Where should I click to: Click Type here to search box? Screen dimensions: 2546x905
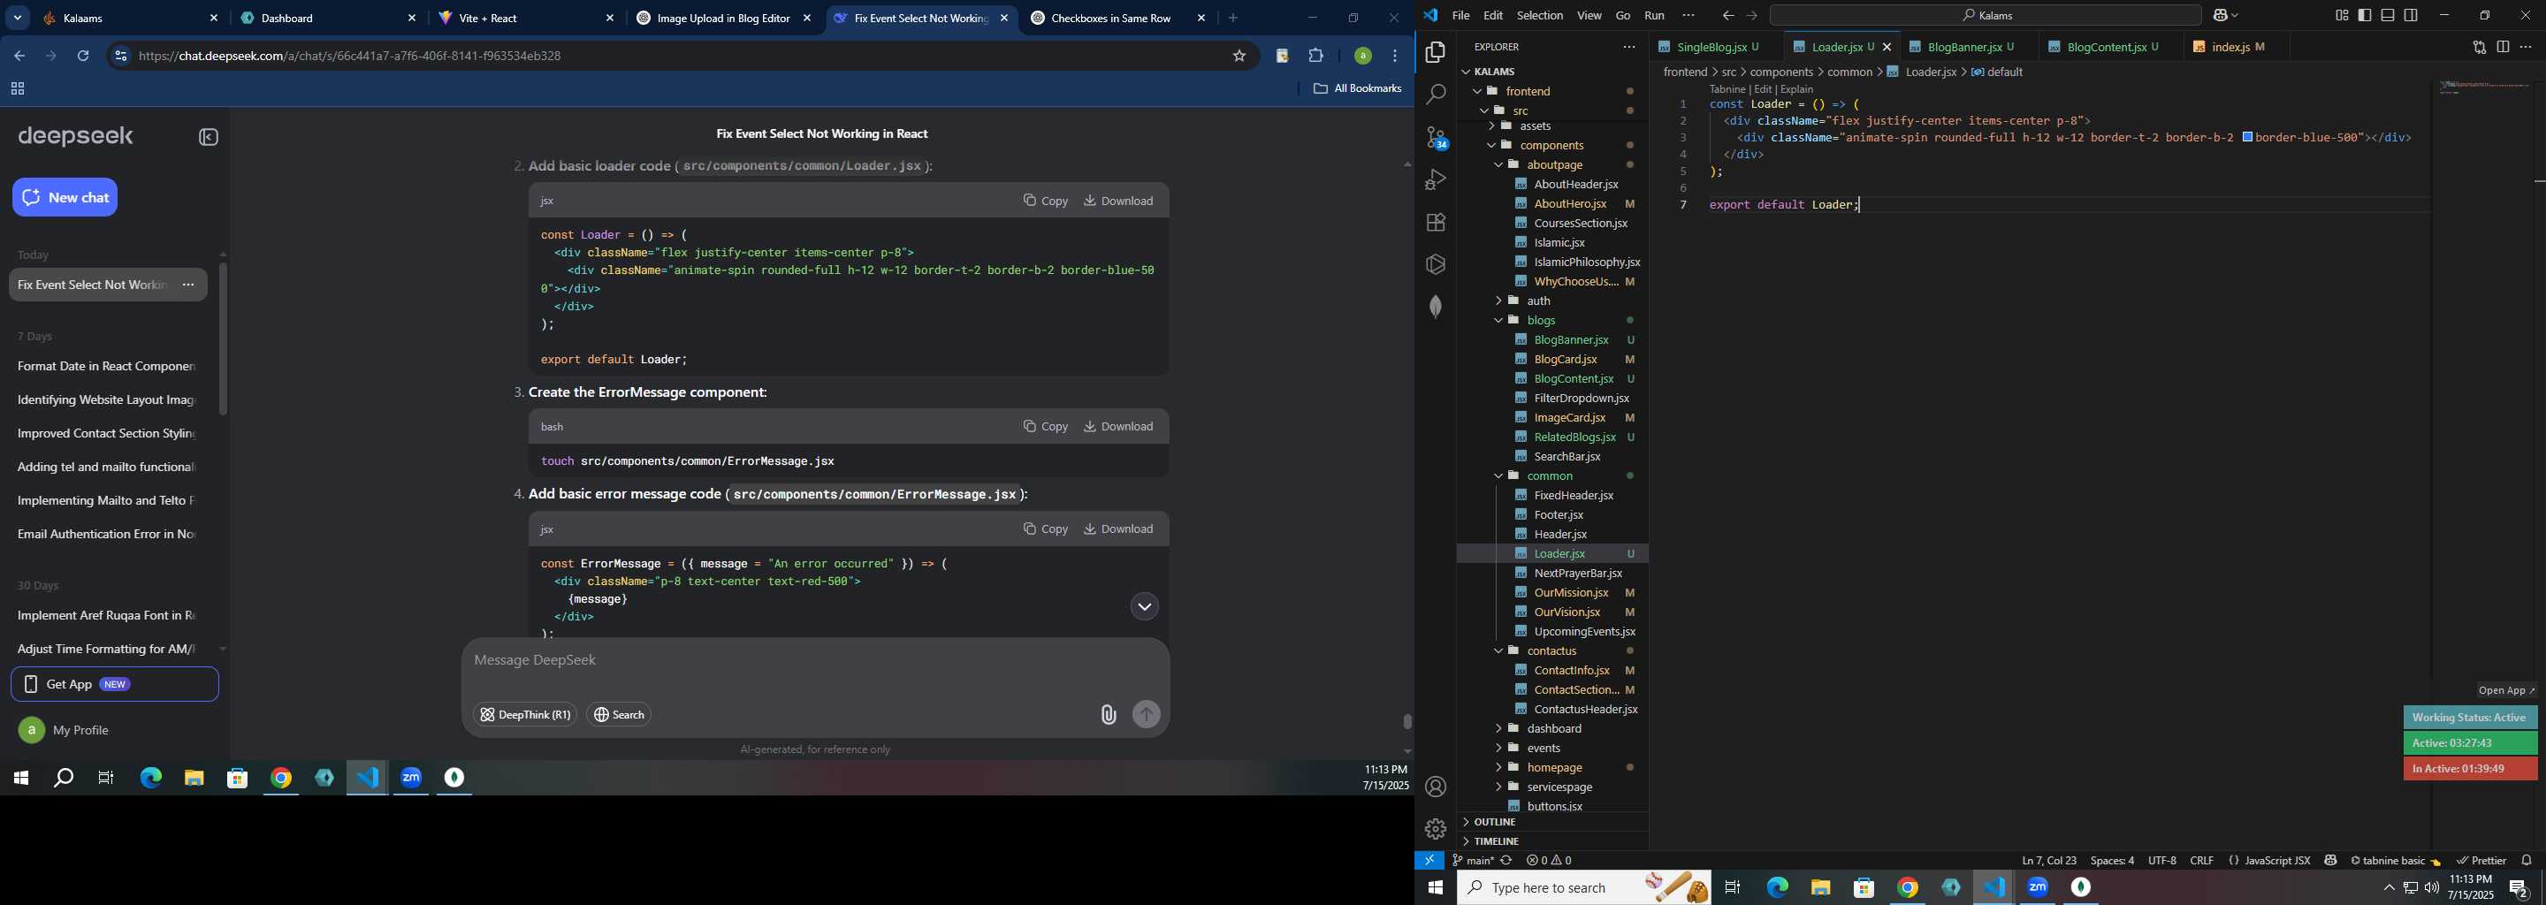point(1584,888)
